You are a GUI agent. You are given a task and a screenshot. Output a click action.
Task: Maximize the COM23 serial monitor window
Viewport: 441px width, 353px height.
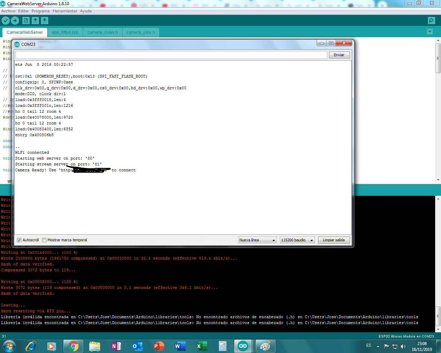click(331, 43)
